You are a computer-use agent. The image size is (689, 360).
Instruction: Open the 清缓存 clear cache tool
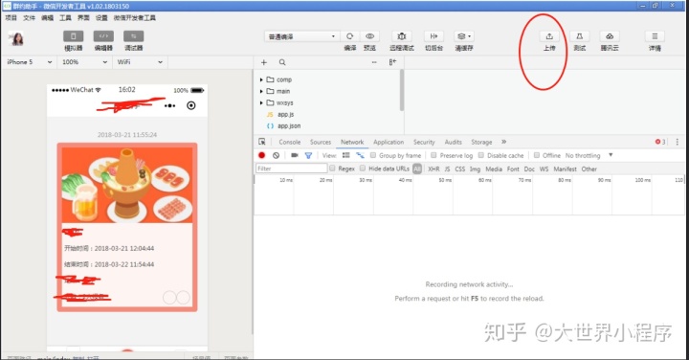click(464, 36)
